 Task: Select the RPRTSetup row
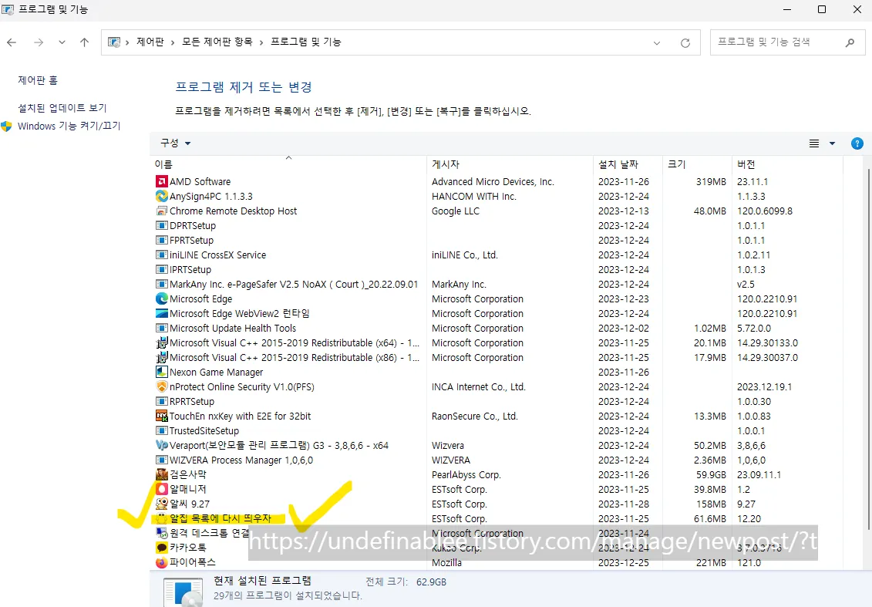coord(499,401)
